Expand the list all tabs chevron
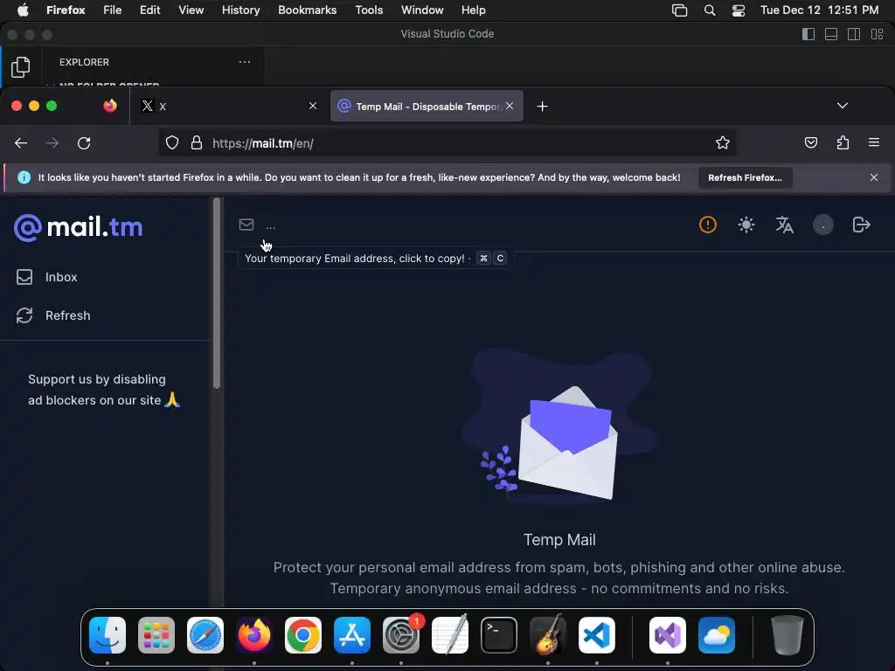 pyautogui.click(x=843, y=106)
